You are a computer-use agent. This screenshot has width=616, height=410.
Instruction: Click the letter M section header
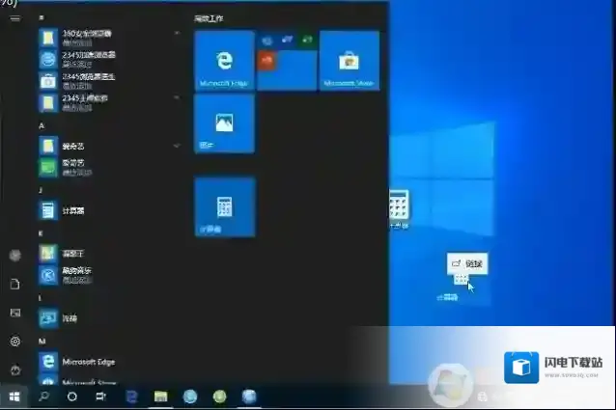pyautogui.click(x=42, y=341)
